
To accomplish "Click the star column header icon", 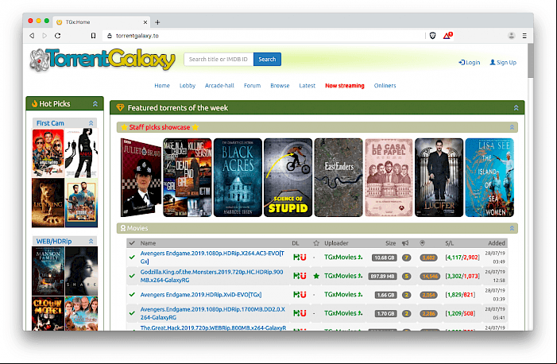I will point(316,243).
